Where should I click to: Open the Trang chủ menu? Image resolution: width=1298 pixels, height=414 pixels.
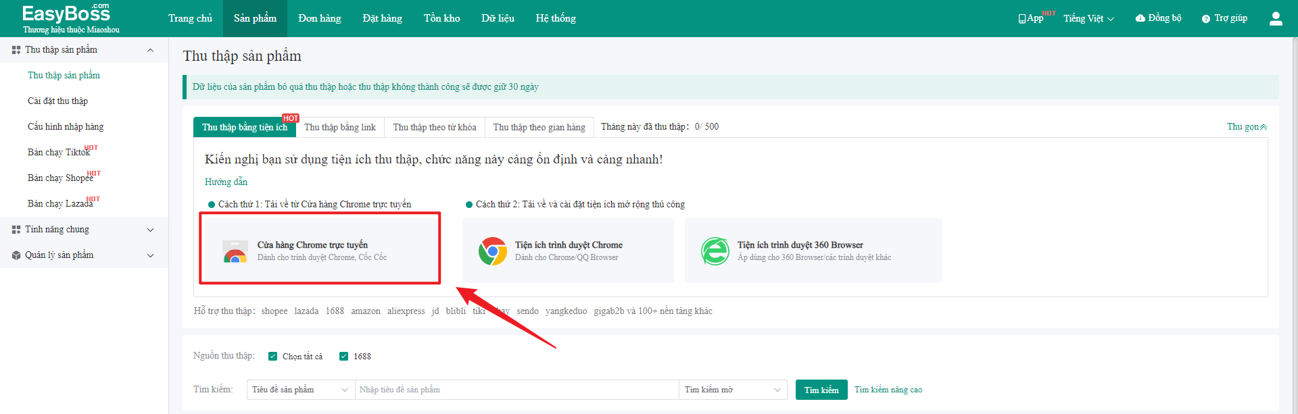click(x=190, y=18)
